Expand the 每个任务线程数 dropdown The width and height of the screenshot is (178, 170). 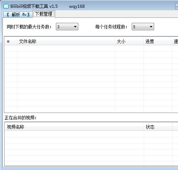pyautogui.click(x=143, y=27)
